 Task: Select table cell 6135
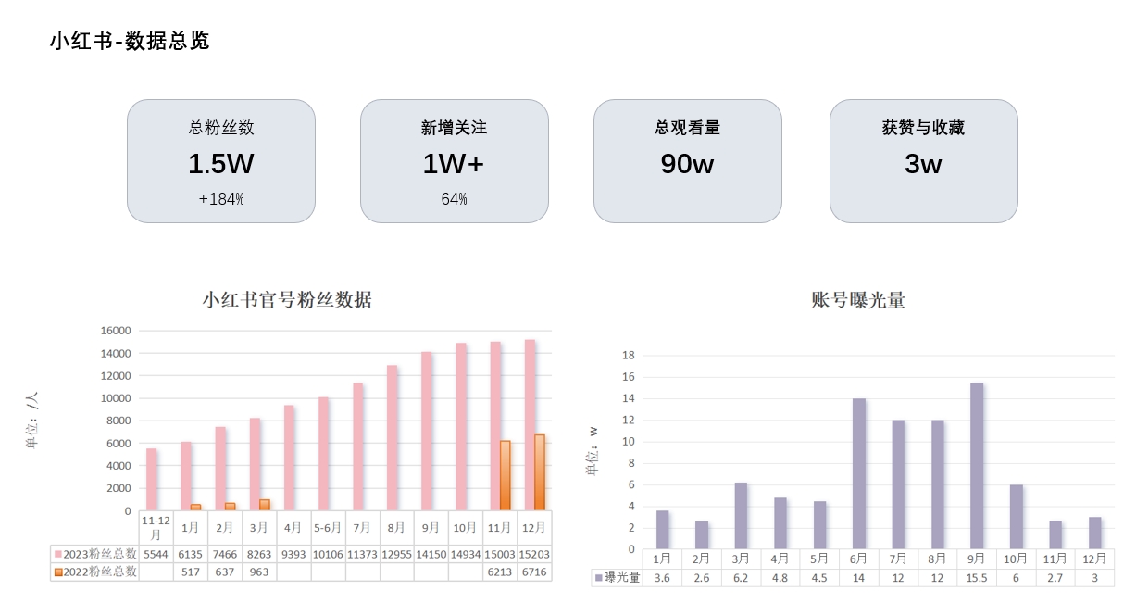tap(191, 554)
